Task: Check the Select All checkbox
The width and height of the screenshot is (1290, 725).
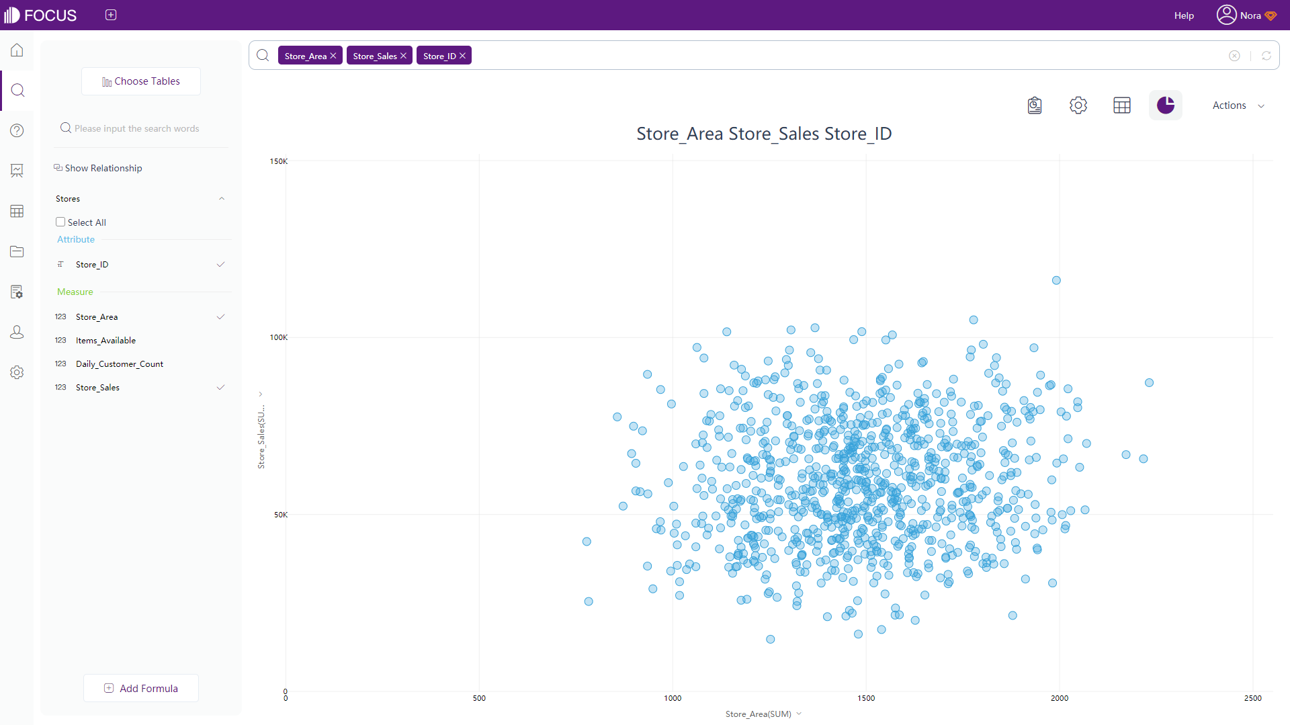Action: (x=60, y=222)
